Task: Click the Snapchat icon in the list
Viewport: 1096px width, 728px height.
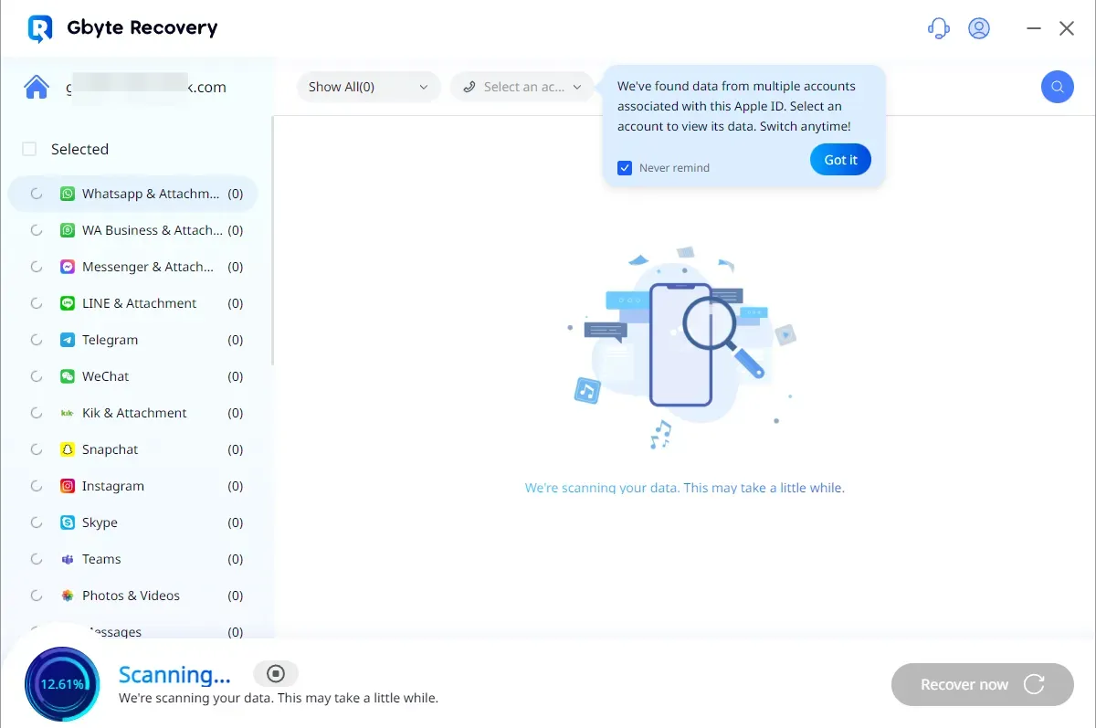Action: pos(68,449)
